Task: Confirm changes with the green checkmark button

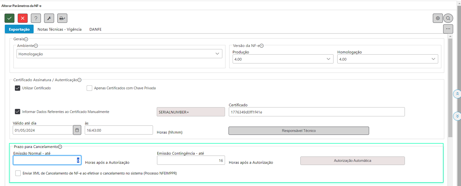Action: click(10, 18)
